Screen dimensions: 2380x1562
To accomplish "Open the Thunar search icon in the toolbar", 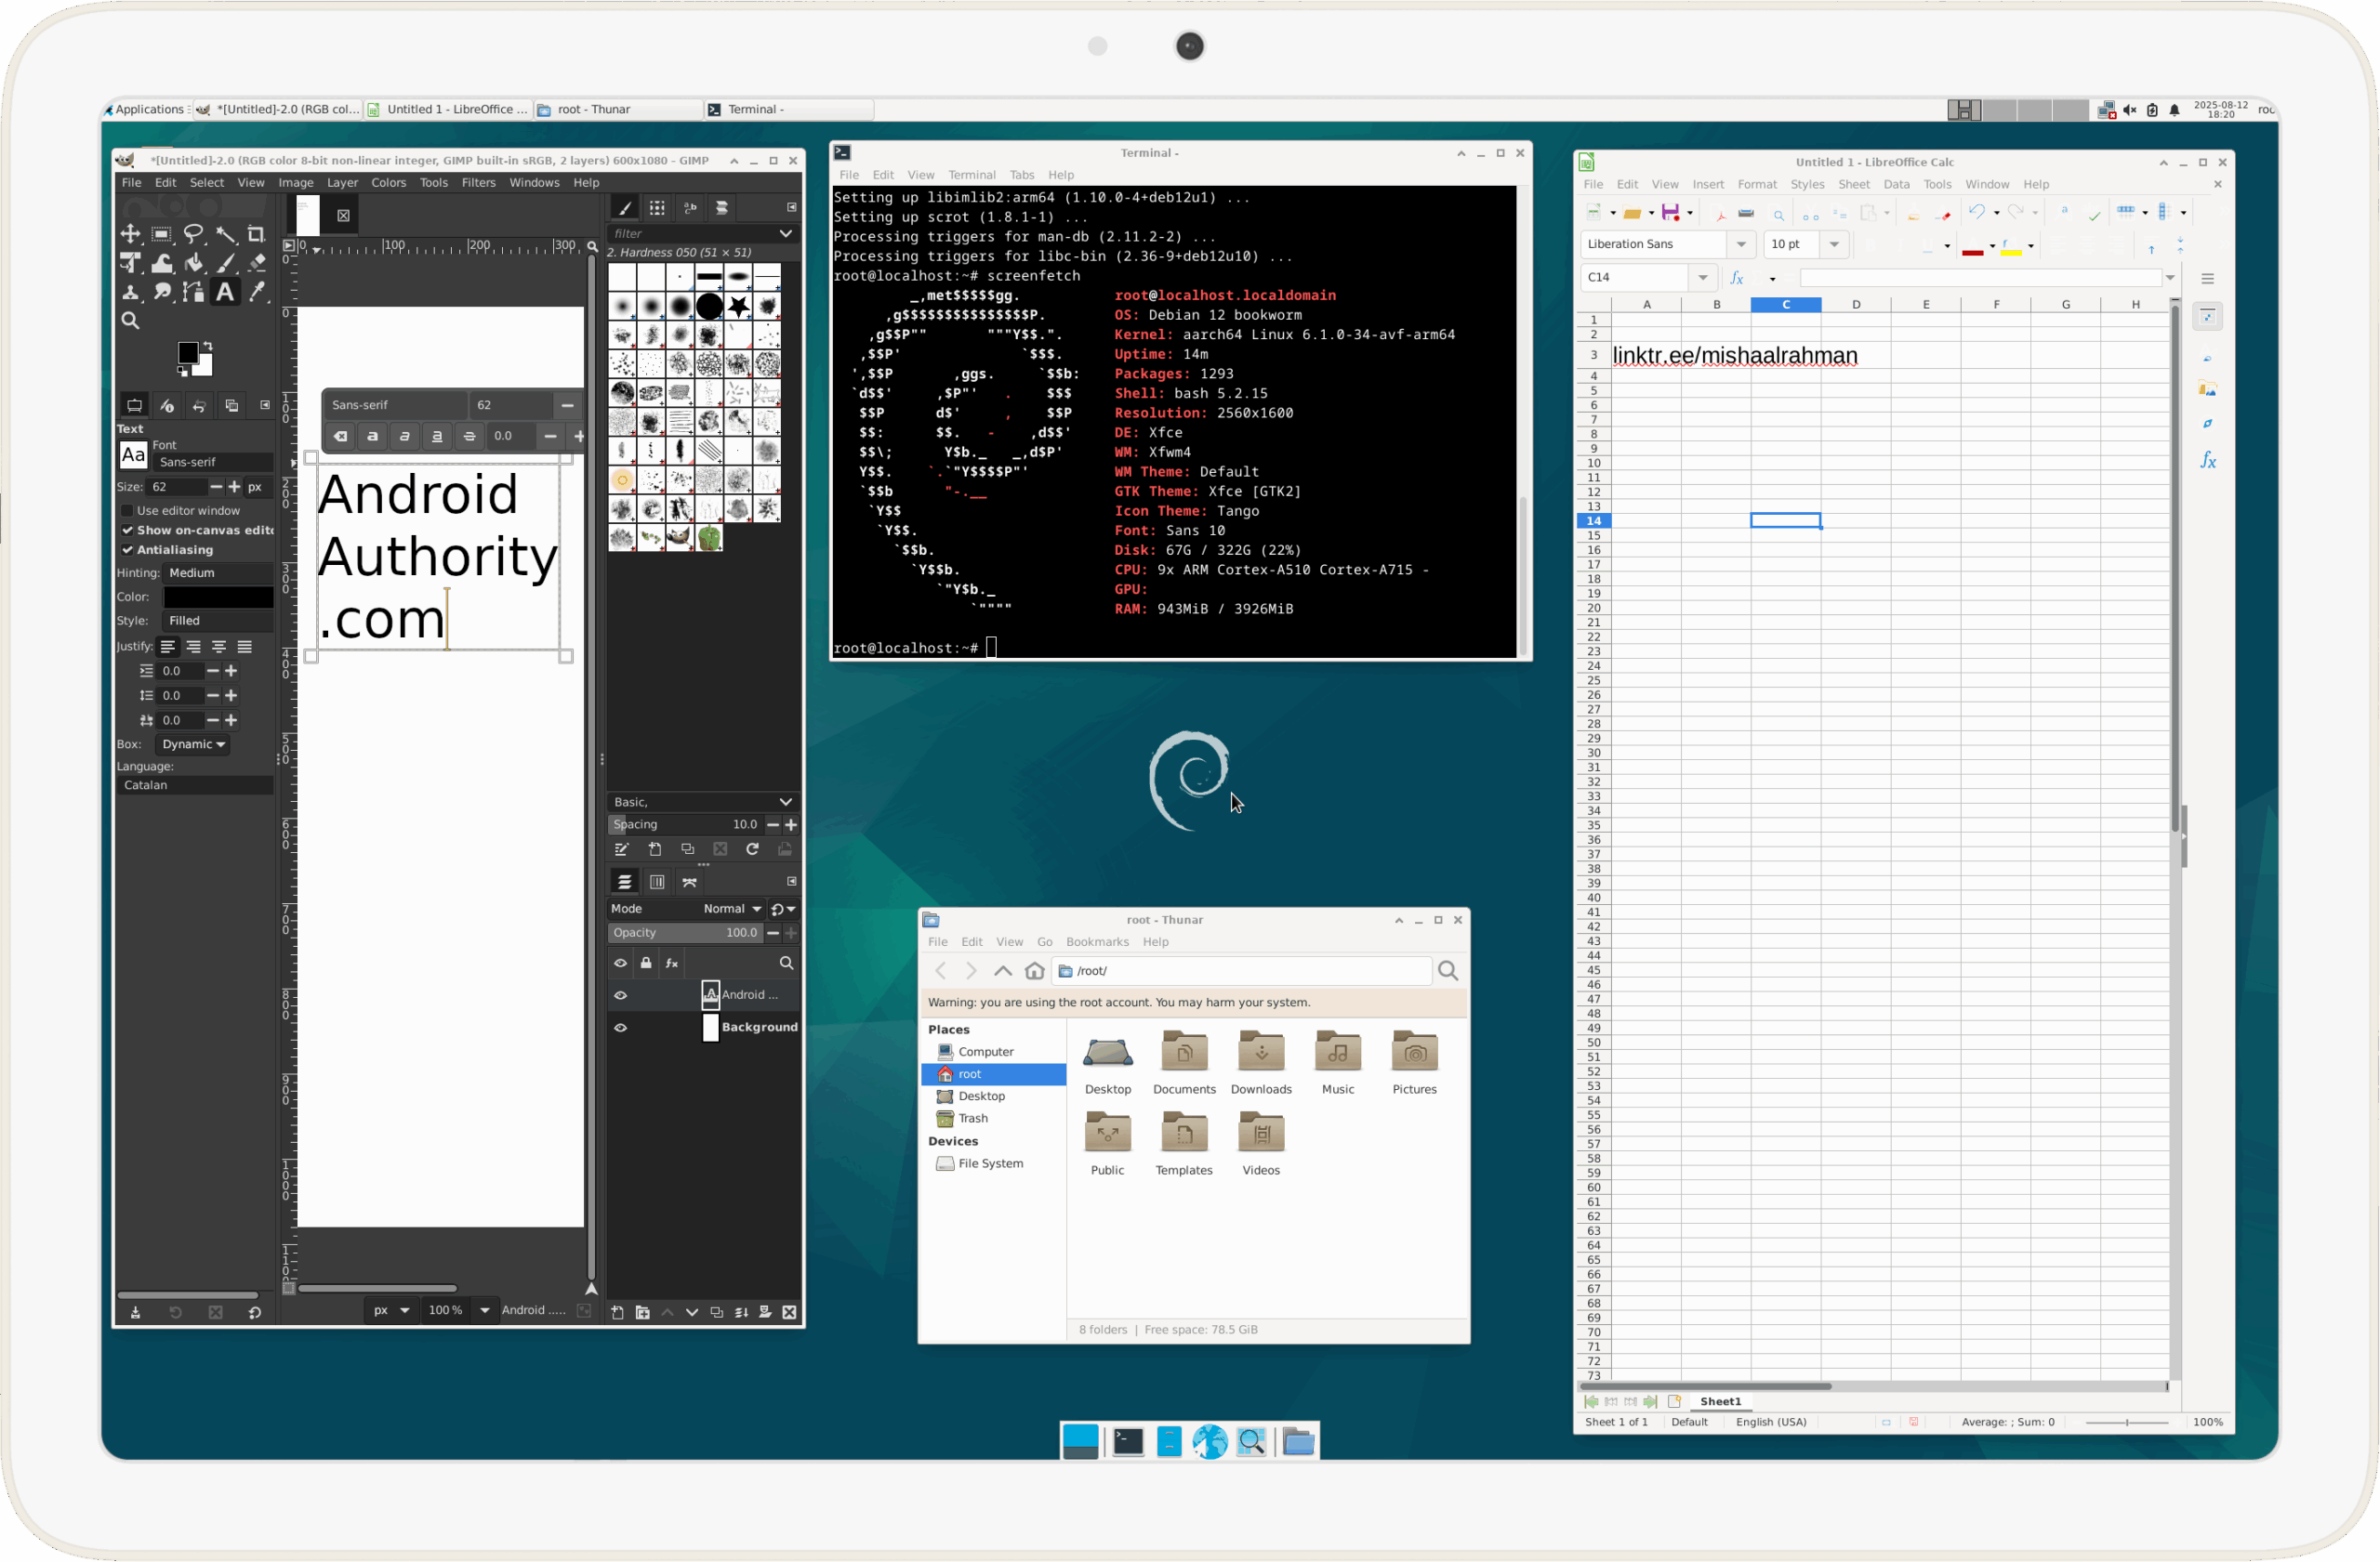I will [x=1448, y=970].
